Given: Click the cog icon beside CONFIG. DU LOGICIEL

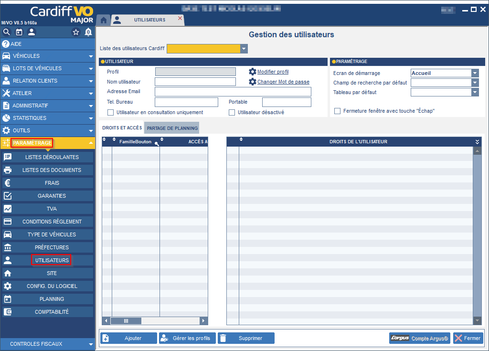Looking at the screenshot, I should coord(8,286).
